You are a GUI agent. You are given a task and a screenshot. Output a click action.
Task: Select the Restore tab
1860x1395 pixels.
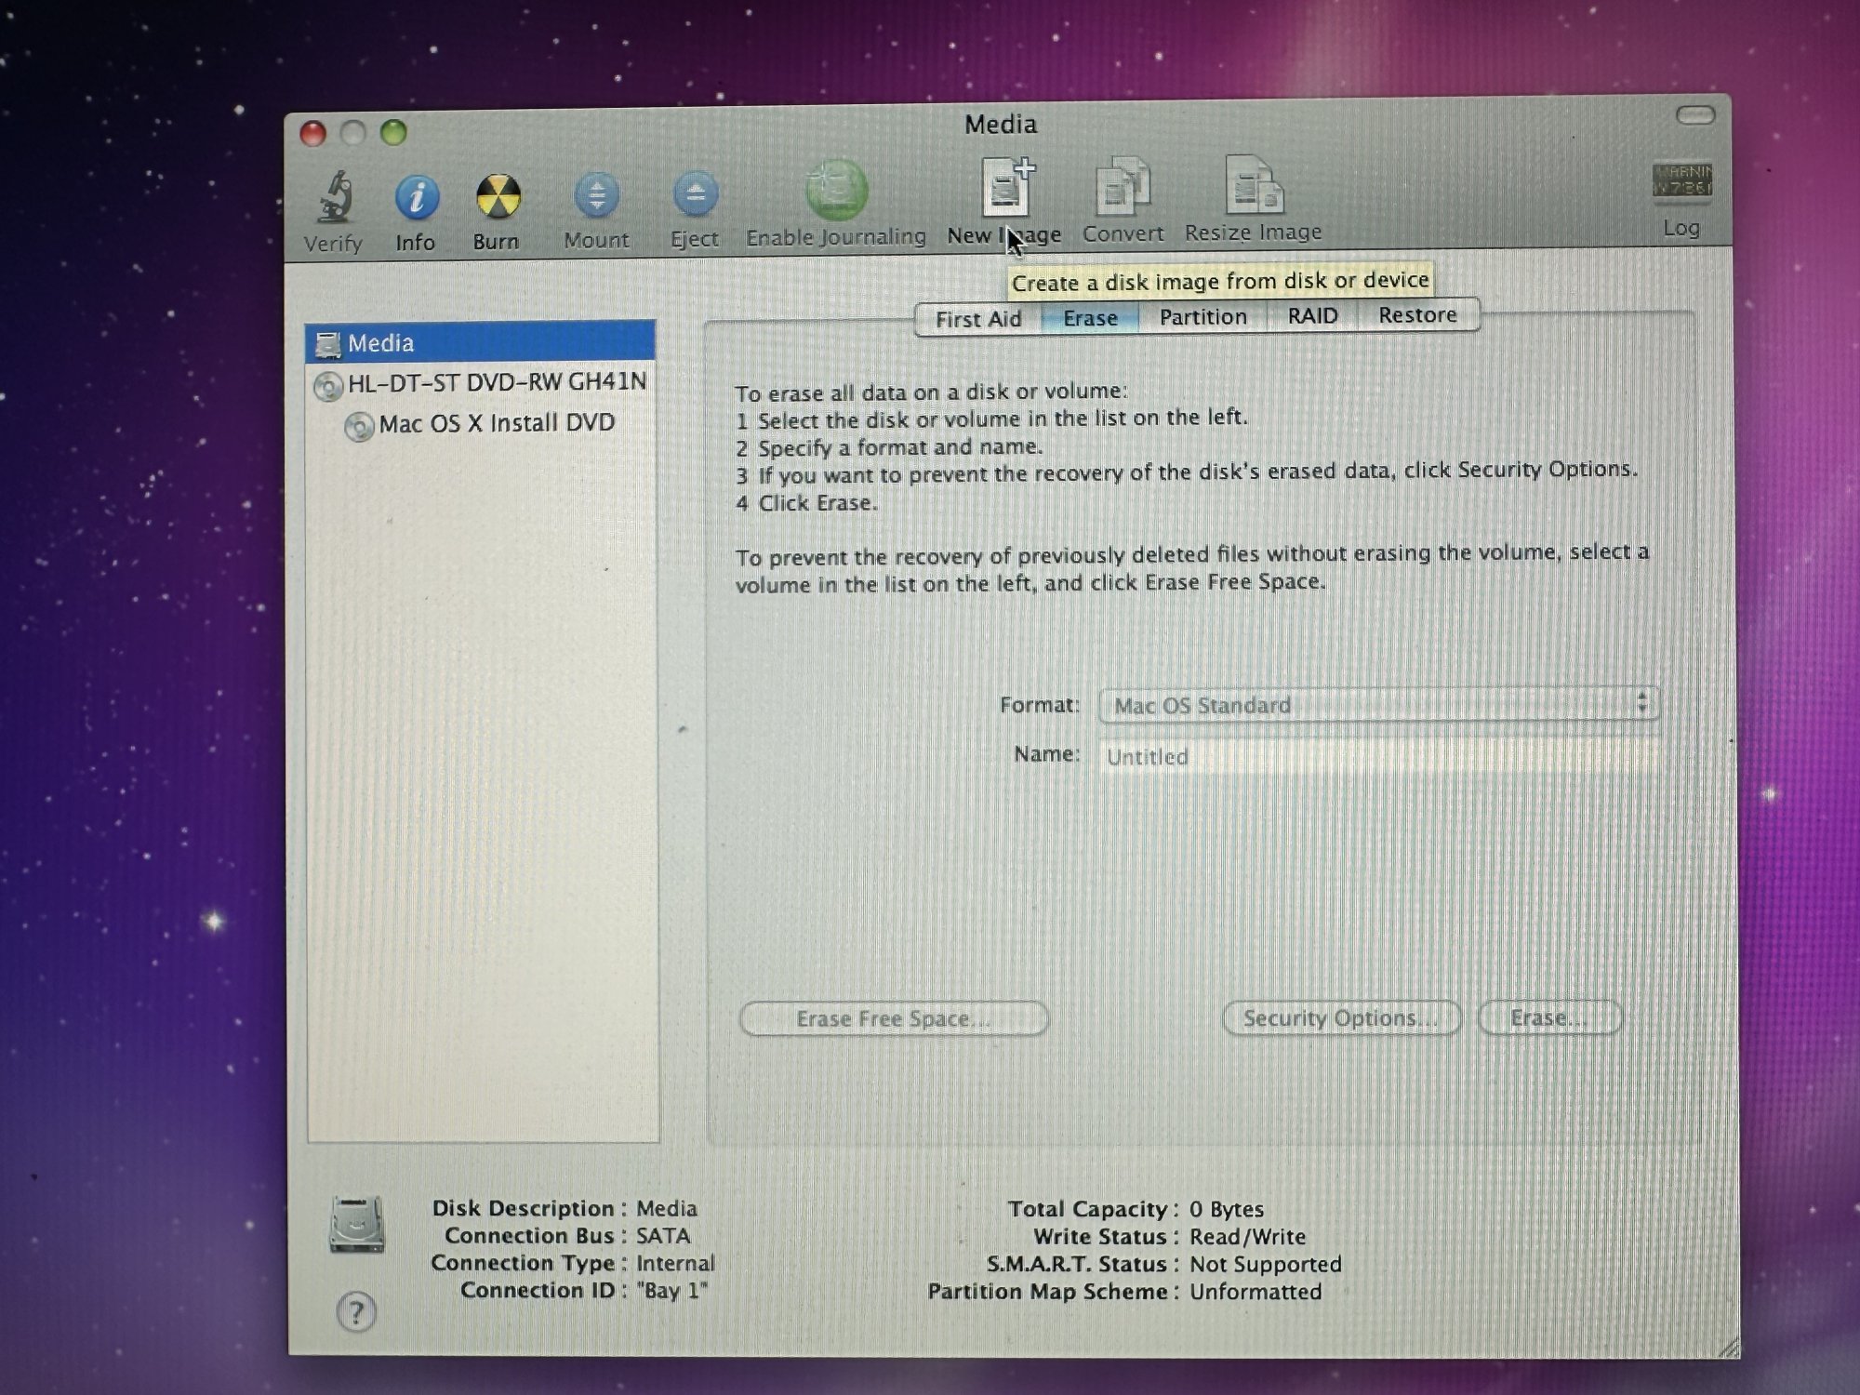point(1417,315)
